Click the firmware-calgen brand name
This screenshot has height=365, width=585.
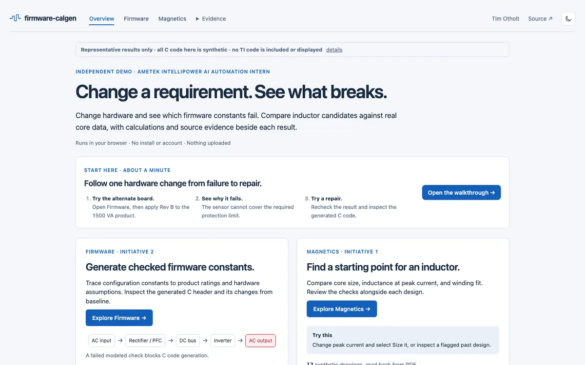coord(50,18)
